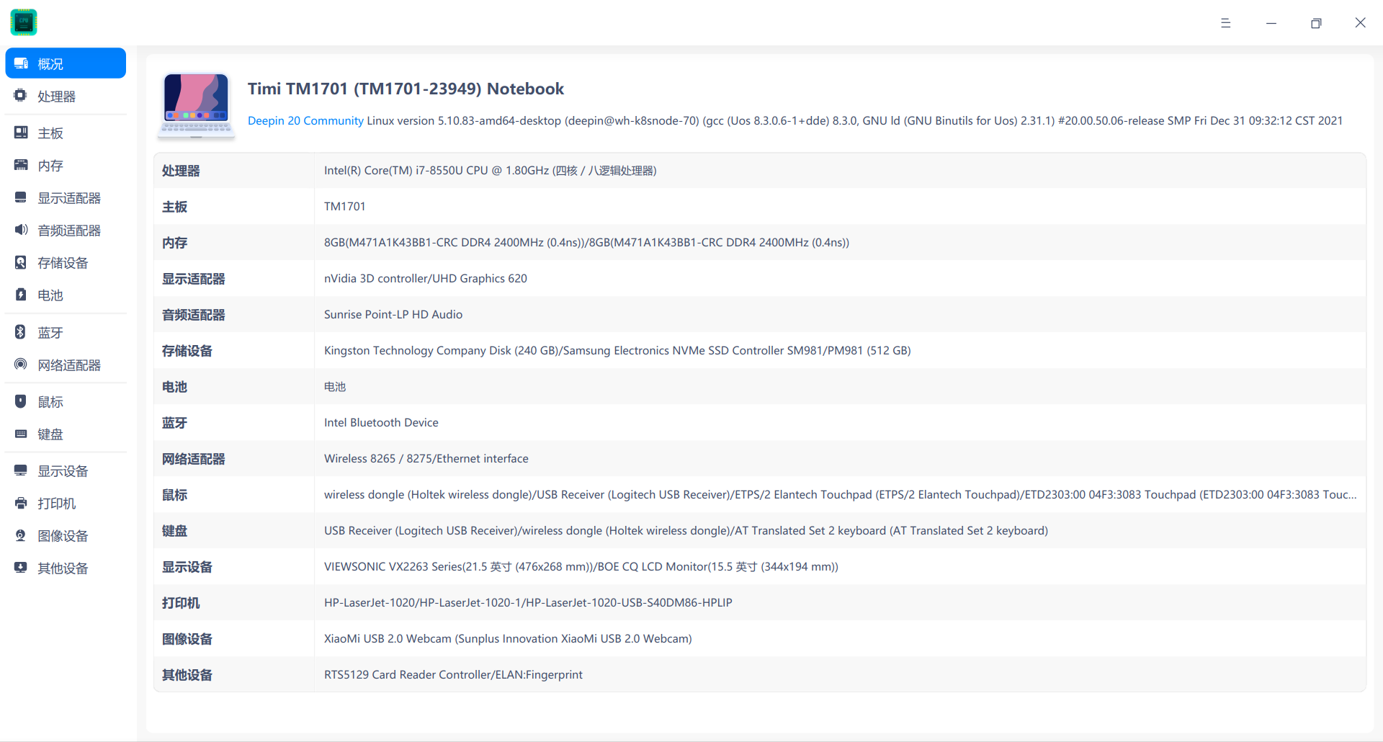
Task: Switch to 音频适配器 sidebar label
Action: pyautogui.click(x=69, y=231)
